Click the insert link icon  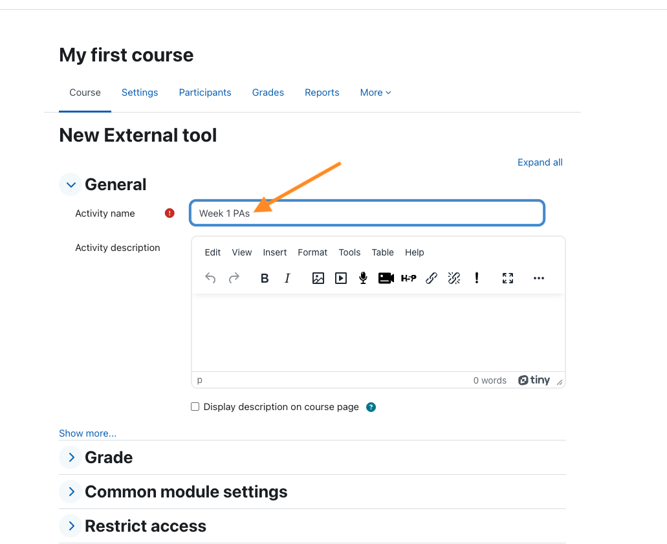[x=432, y=278]
